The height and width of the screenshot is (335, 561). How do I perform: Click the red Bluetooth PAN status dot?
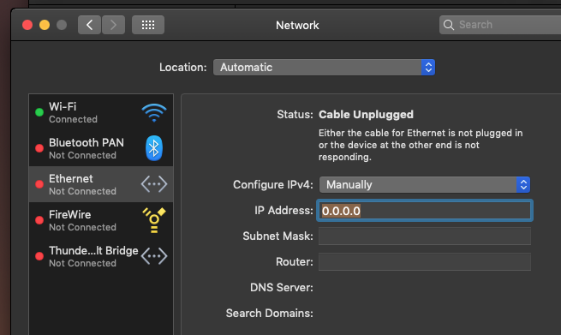click(x=39, y=148)
